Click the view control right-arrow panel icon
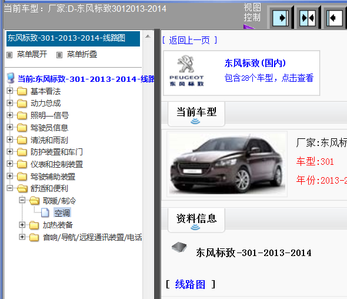Image resolution: width=347 pixels, height=299 pixels. (x=281, y=18)
